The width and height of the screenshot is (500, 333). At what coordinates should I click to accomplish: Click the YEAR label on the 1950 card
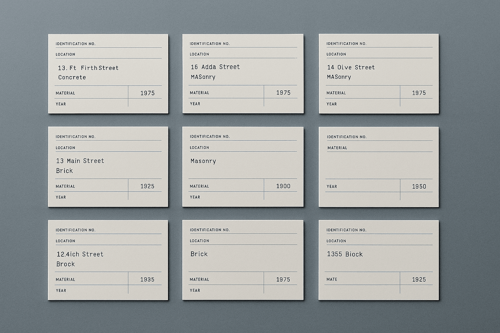[x=332, y=187]
